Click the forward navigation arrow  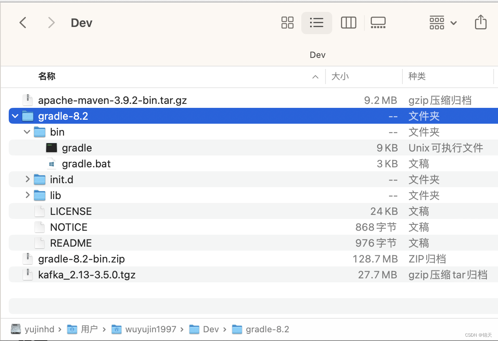[x=51, y=23]
